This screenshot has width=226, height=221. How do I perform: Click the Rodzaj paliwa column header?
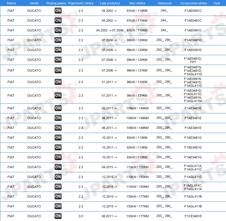tap(56, 3)
